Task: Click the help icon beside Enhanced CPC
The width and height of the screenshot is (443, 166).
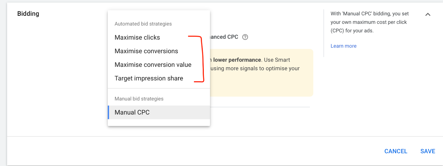Action: [x=245, y=37]
